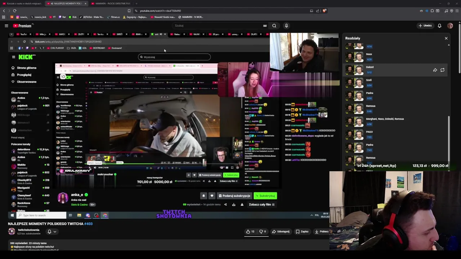Viewport: 461px width, 259px height.
Task: Open the MAMMON bookmark in bookmarks bar
Action: coord(191,17)
